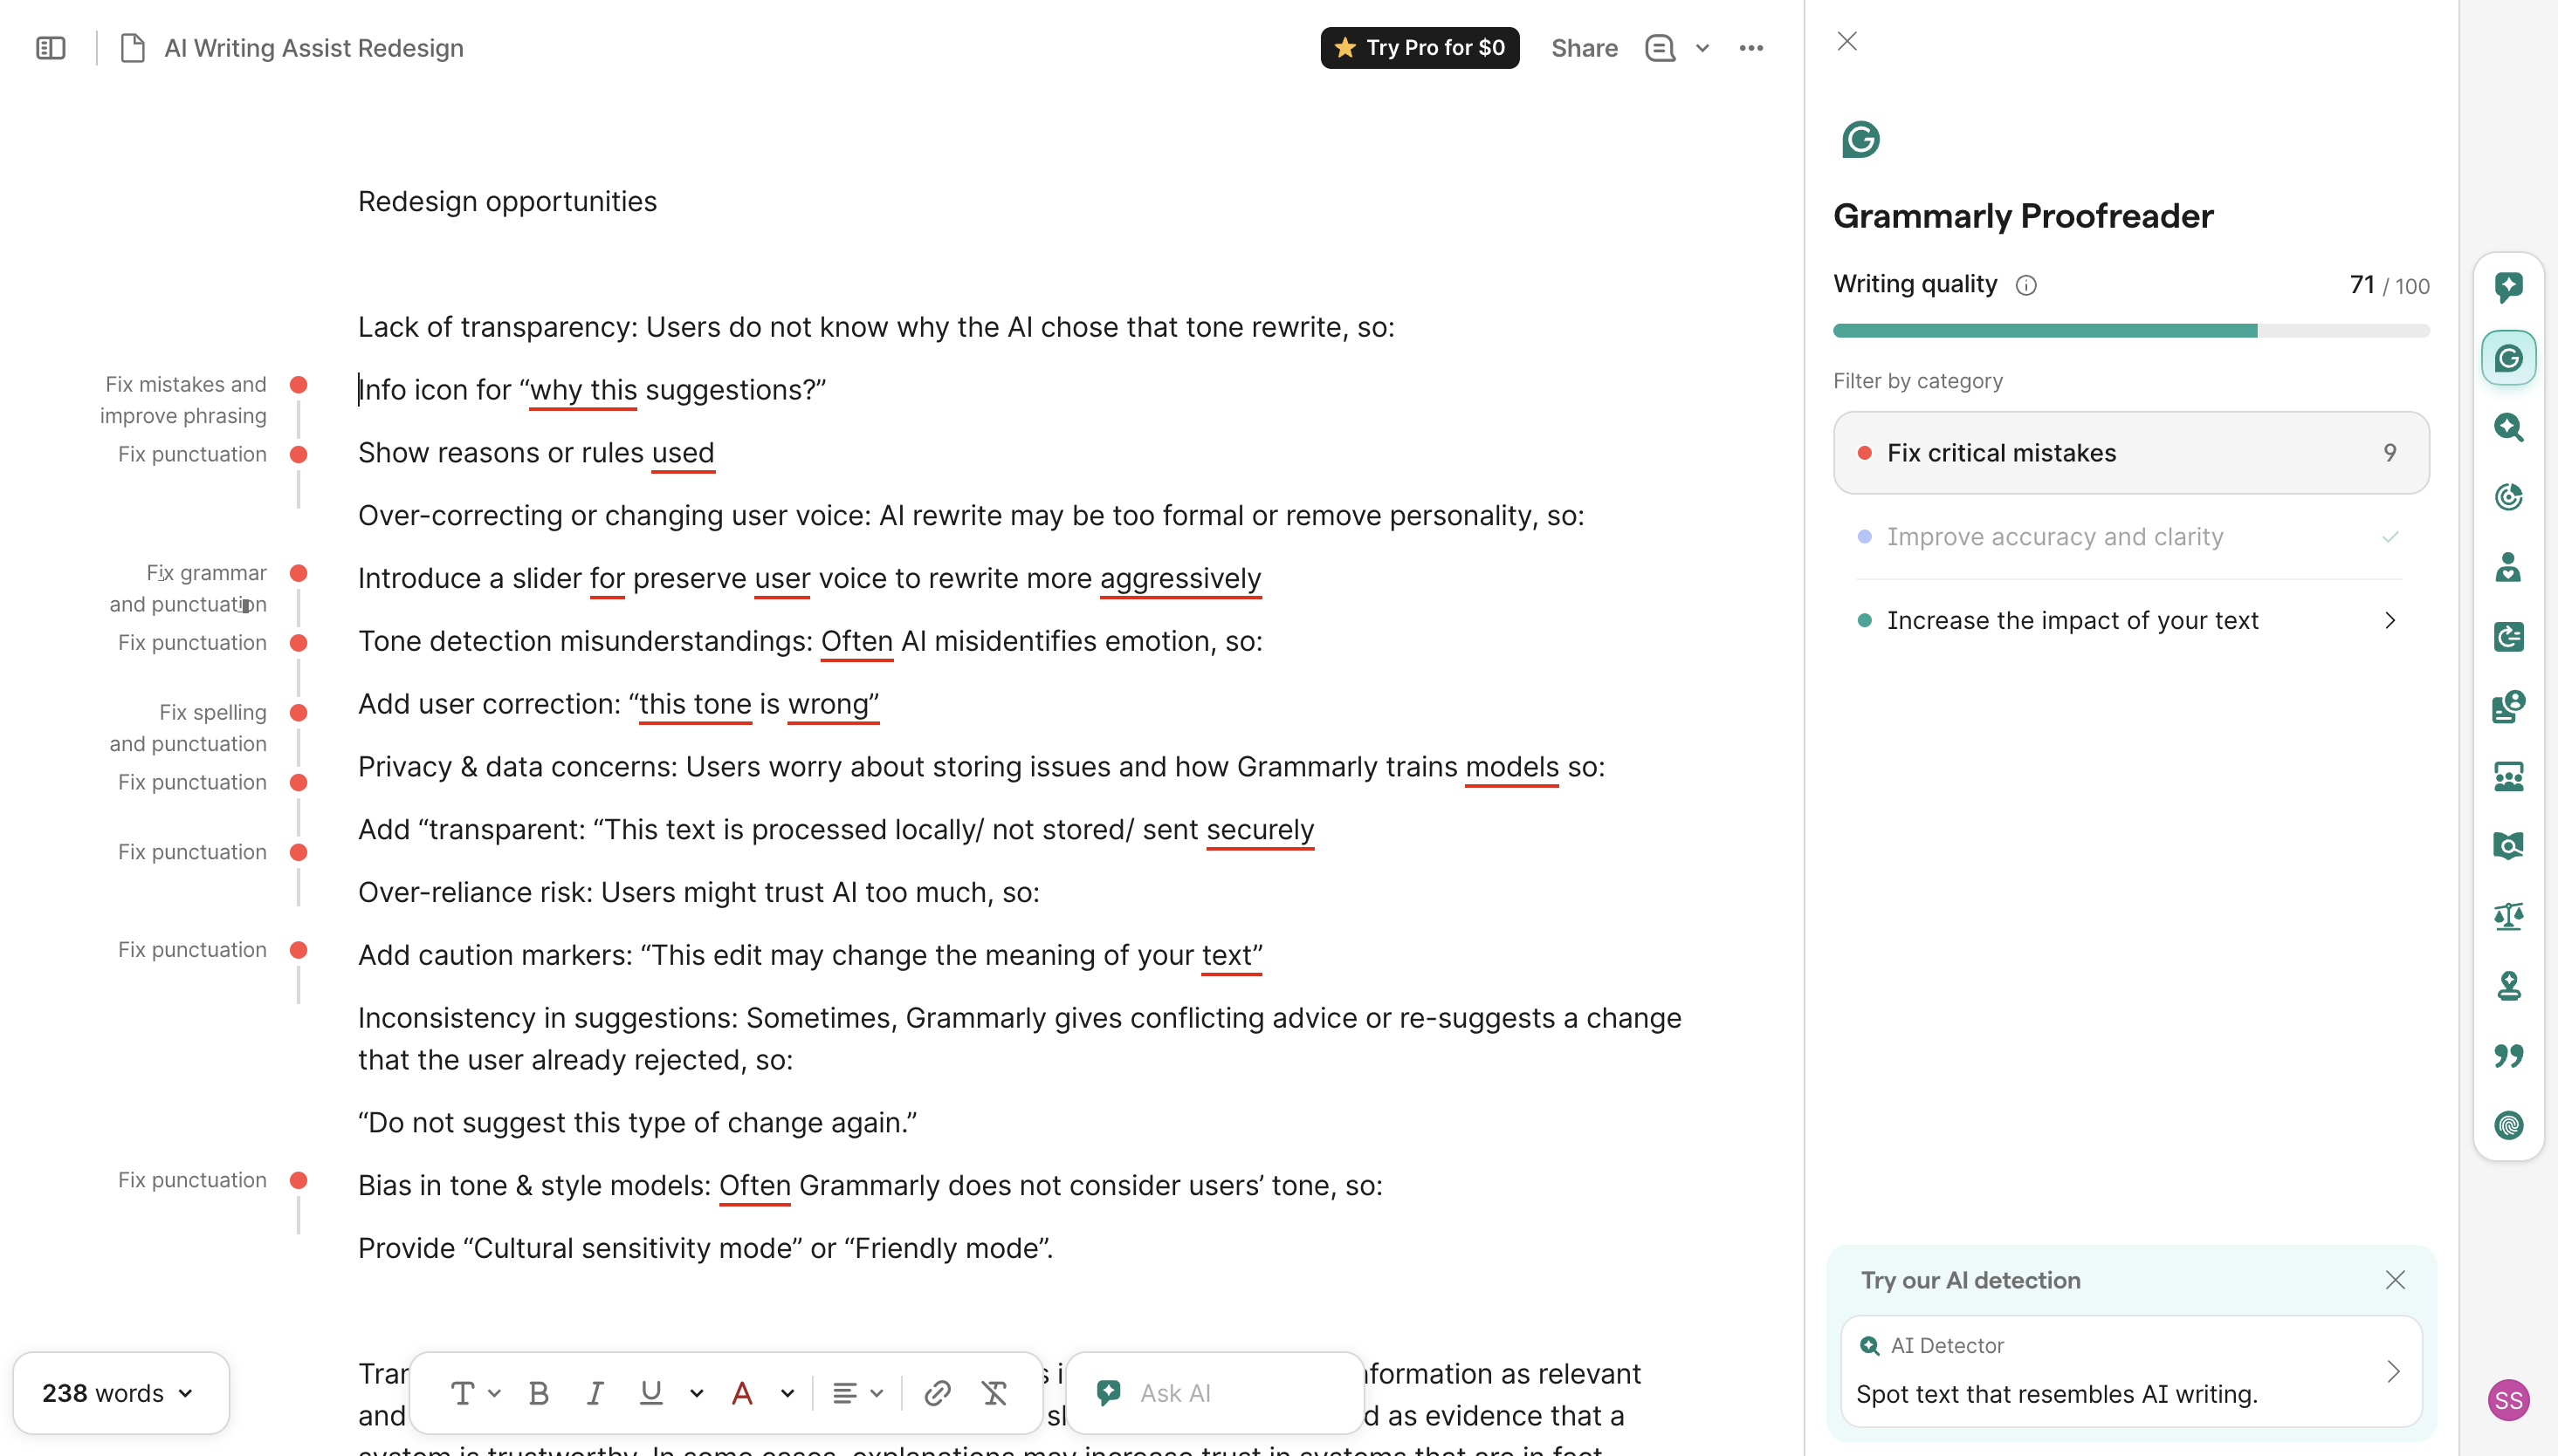Click the clear formatting icon
Image resolution: width=2558 pixels, height=1456 pixels.
(x=994, y=1393)
